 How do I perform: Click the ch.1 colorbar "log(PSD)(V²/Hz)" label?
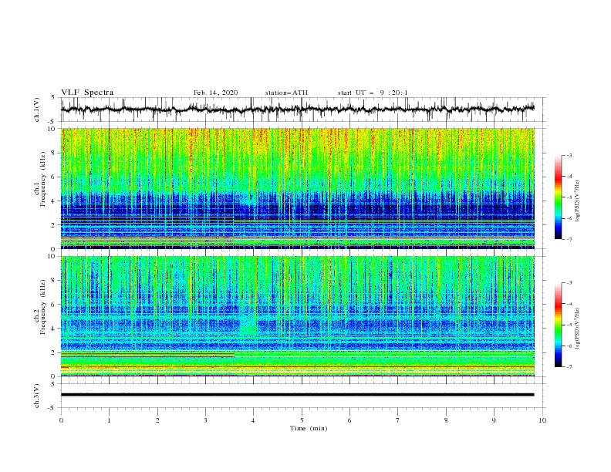click(x=578, y=201)
